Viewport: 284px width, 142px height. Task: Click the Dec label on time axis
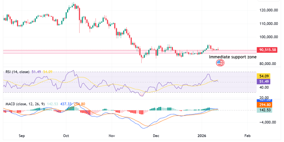[155, 136]
